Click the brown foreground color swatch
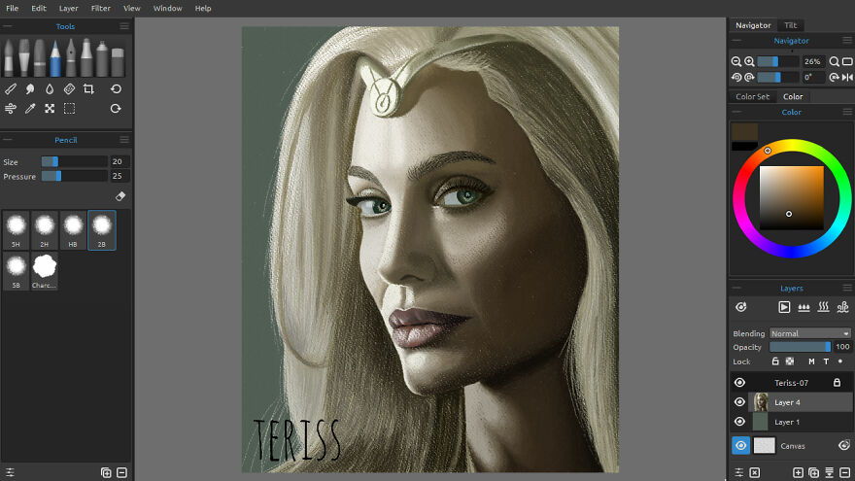Image resolution: width=855 pixels, height=481 pixels. tap(744, 132)
